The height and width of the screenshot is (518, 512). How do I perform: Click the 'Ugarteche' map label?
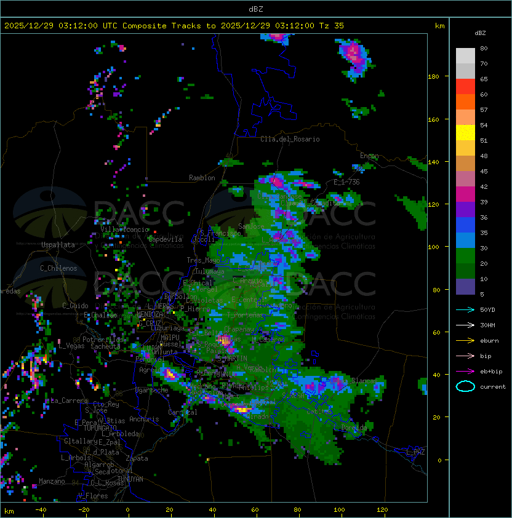152,390
